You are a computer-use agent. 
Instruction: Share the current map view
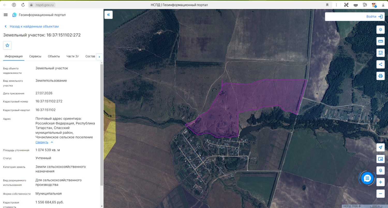[x=380, y=64]
